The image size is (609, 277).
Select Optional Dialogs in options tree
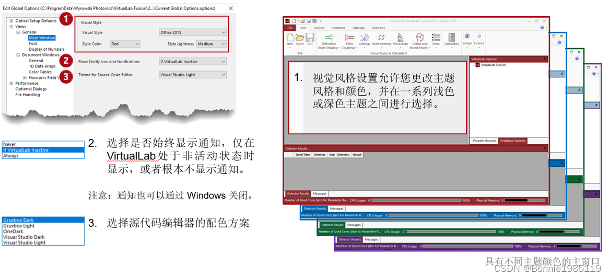[x=30, y=89]
